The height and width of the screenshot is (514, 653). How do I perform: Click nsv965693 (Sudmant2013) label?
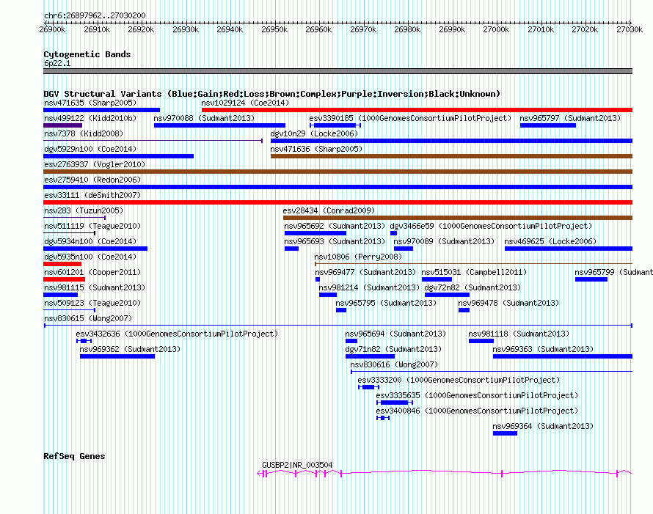(x=335, y=241)
